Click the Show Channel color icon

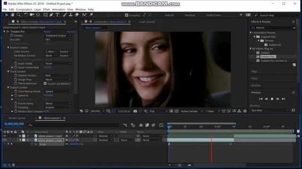pos(145,111)
